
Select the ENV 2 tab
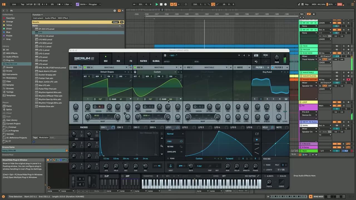120,127
